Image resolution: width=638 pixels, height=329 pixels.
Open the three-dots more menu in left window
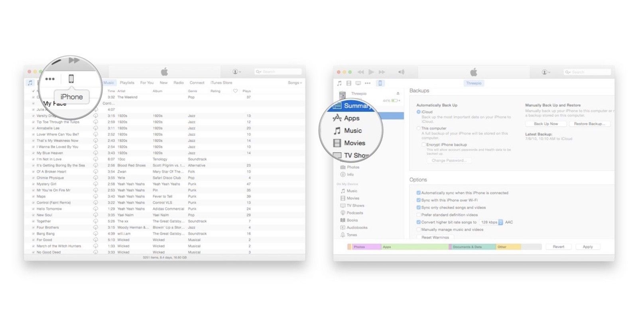click(x=50, y=79)
